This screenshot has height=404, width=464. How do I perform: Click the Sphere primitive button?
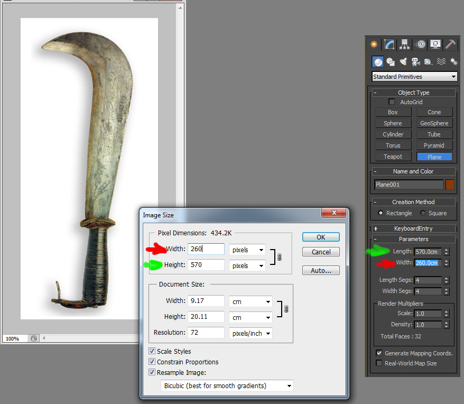tap(393, 123)
